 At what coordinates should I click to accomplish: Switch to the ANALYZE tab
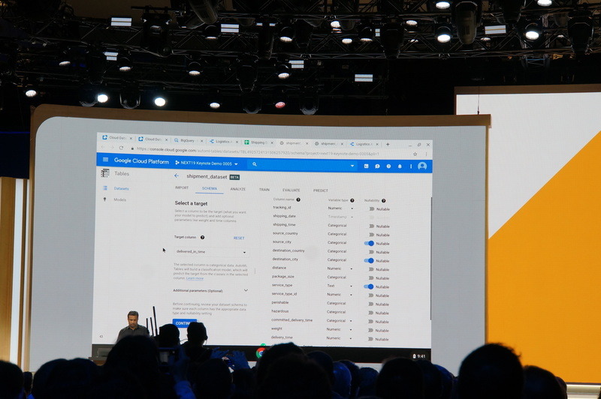(238, 189)
